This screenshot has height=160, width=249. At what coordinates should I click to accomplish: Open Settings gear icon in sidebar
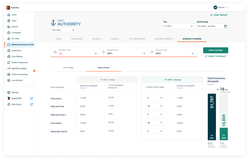pos(9,92)
